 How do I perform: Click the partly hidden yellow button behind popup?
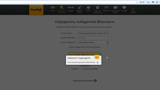point(84,53)
